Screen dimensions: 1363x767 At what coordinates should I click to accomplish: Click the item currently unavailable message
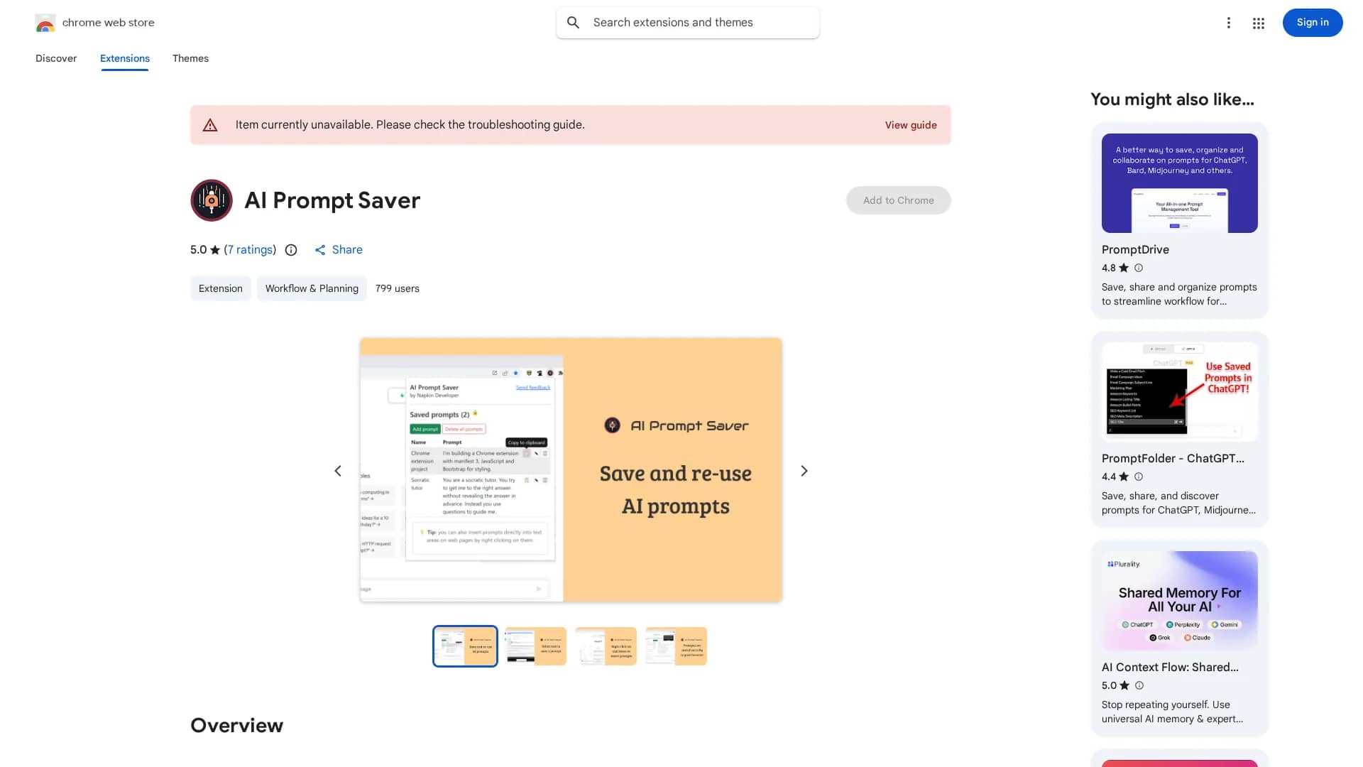(410, 125)
